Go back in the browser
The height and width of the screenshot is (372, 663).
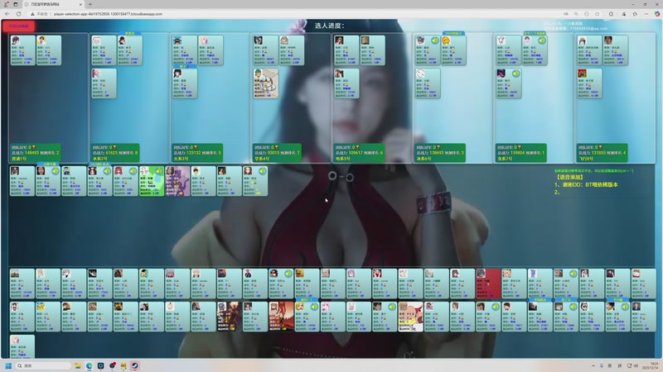click(x=7, y=14)
